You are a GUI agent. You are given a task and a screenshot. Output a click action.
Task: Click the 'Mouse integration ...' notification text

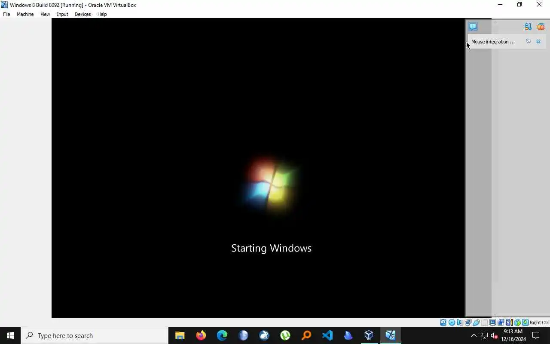pyautogui.click(x=493, y=42)
